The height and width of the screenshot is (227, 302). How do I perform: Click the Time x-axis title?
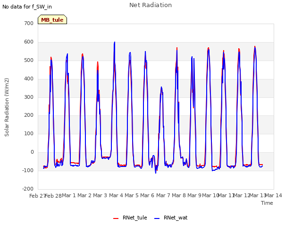click(x=267, y=203)
